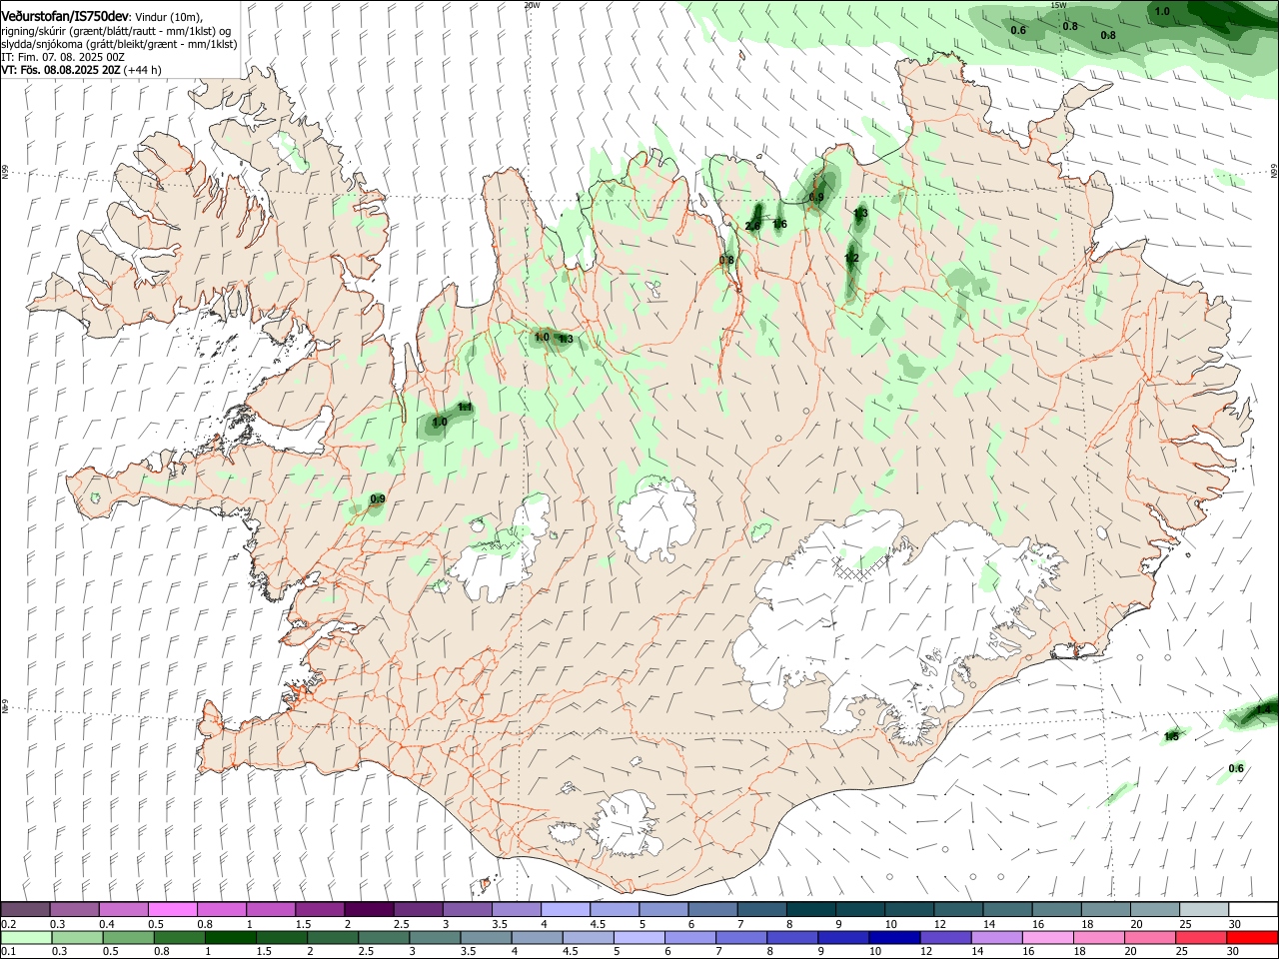Click the 0.9 value near the Snæfellsnes peninsula
The image size is (1279, 959).
(378, 498)
